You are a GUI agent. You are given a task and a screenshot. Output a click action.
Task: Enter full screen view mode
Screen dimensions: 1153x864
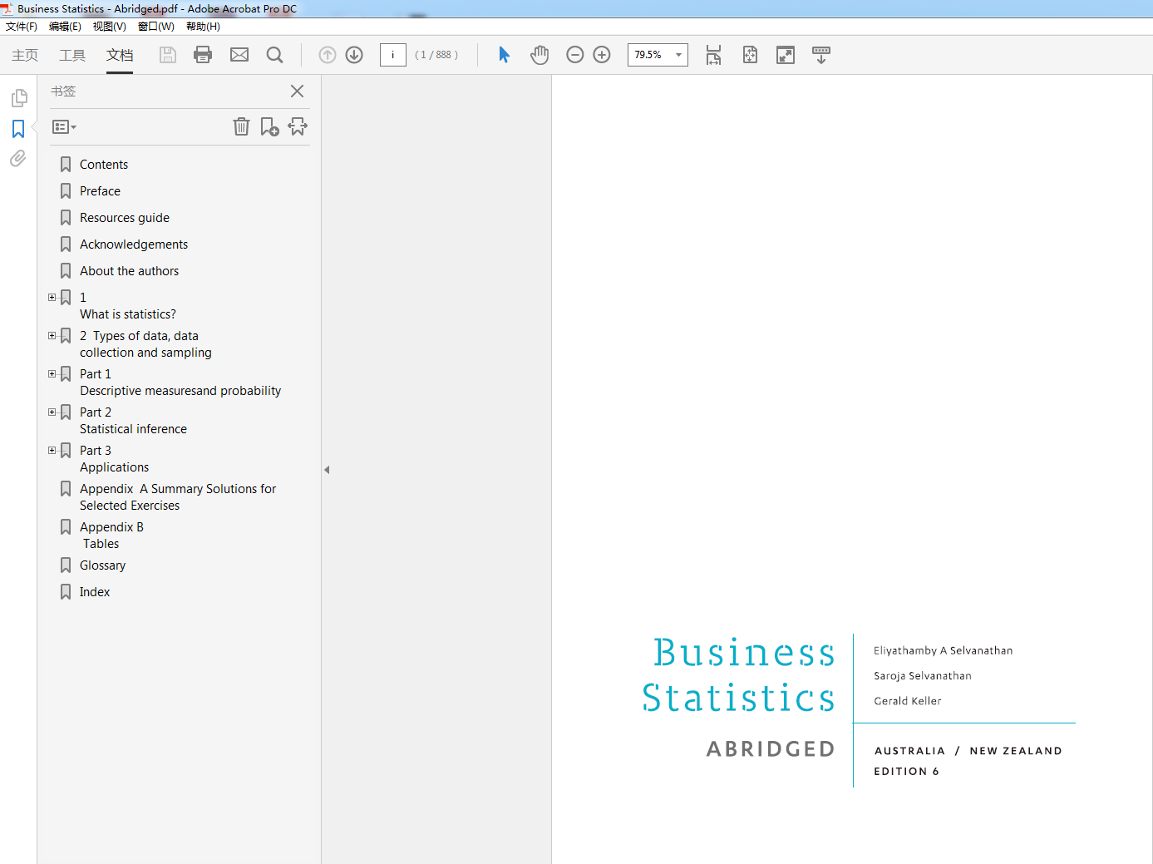pos(786,55)
